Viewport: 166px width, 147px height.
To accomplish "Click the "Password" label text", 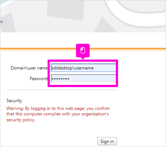I will coord(38,79).
